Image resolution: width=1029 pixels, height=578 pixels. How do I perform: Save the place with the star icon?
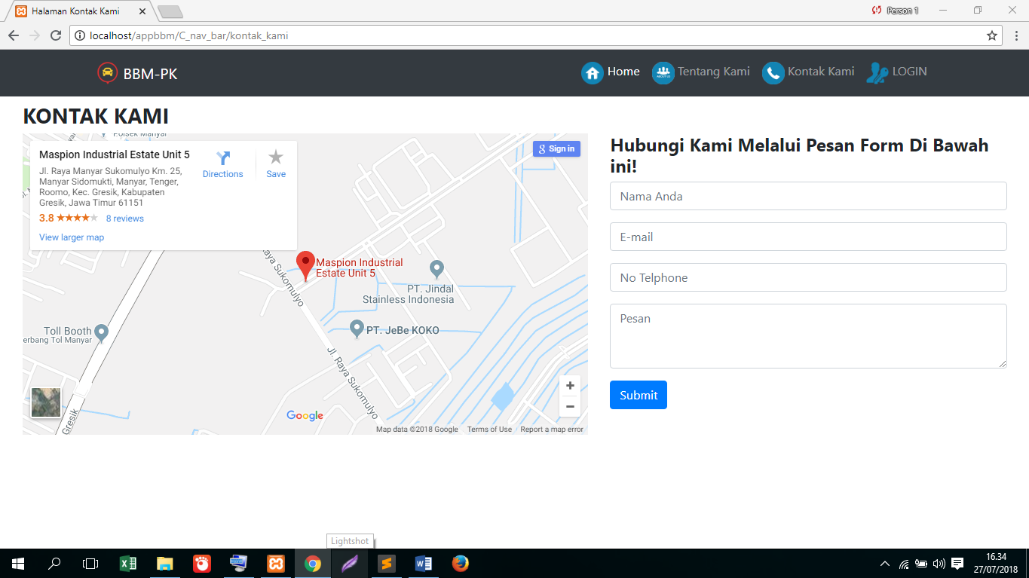(276, 157)
